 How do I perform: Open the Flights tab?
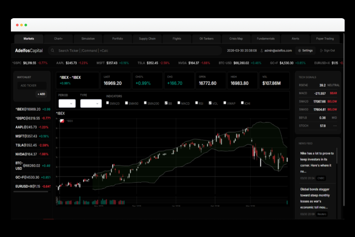coord(177,39)
